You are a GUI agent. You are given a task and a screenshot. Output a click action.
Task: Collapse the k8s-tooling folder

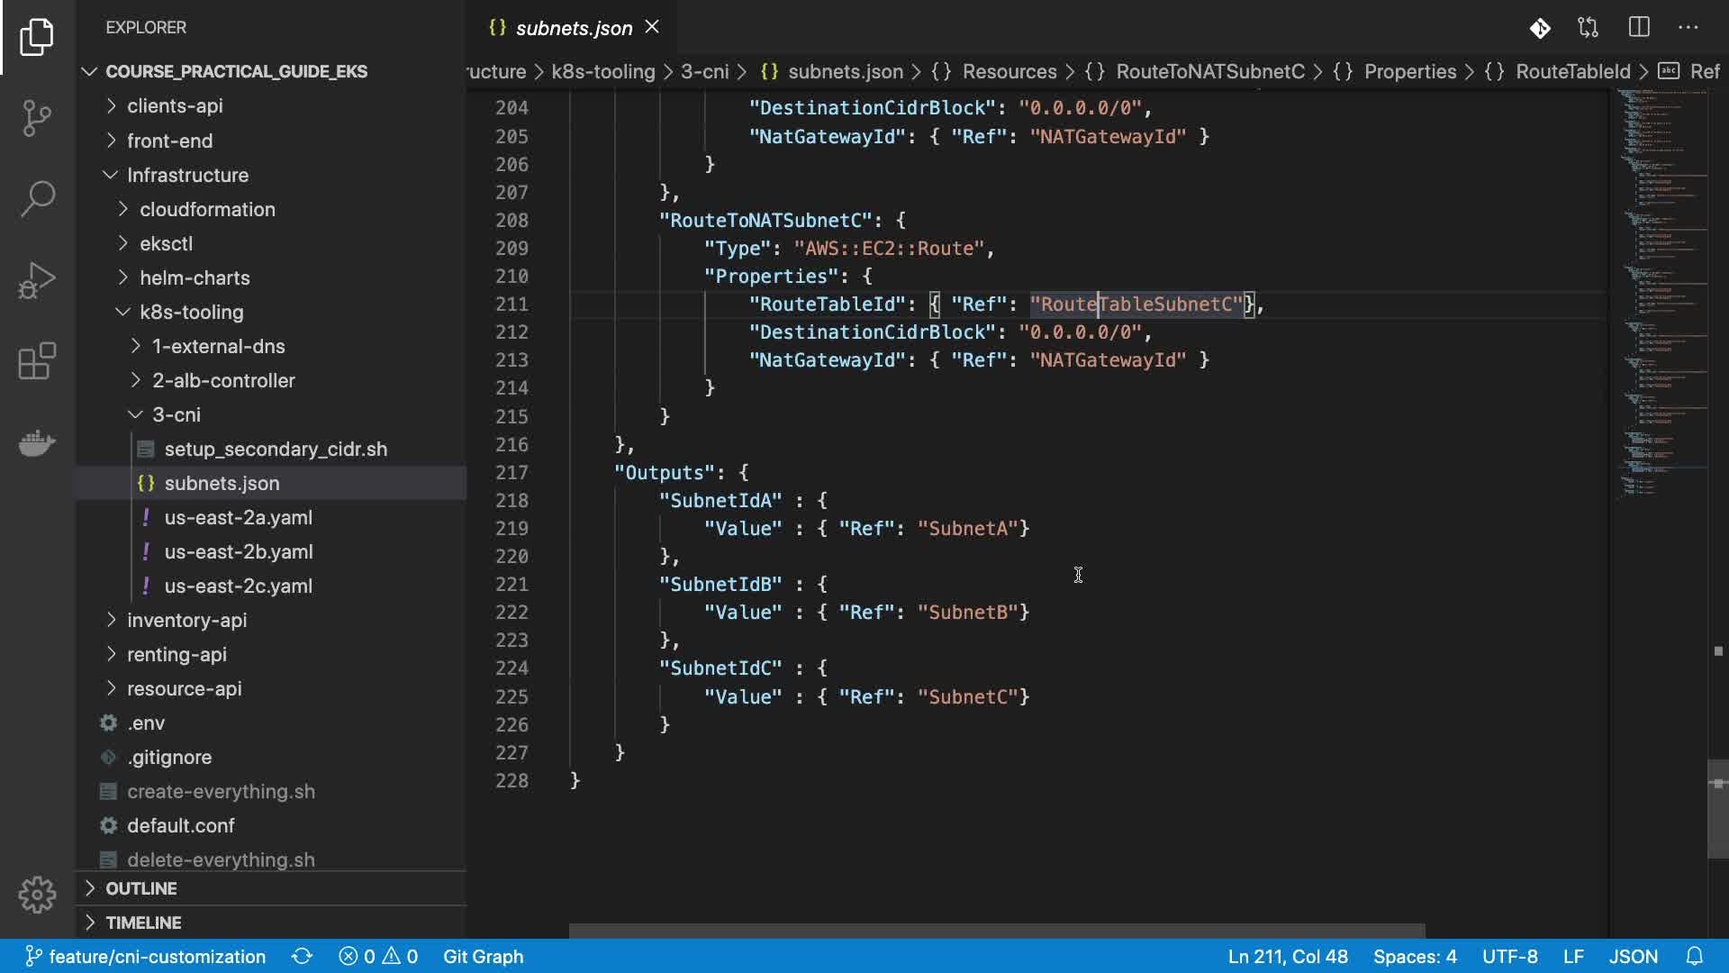point(191,312)
